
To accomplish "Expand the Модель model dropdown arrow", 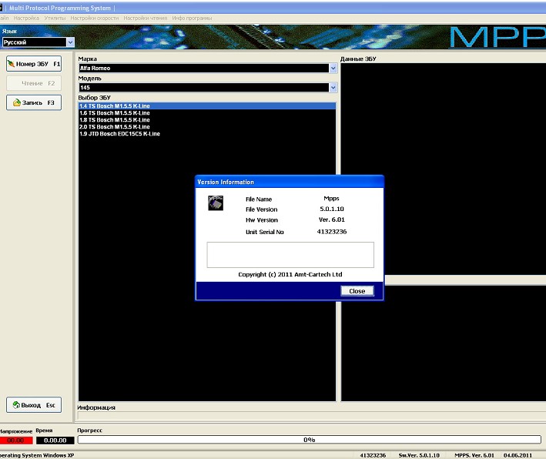I will tap(333, 88).
